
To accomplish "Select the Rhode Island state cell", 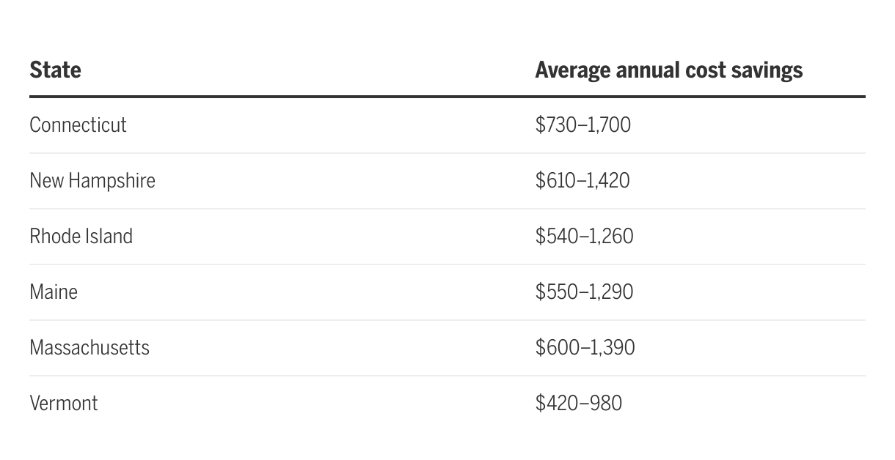I will (x=81, y=237).
